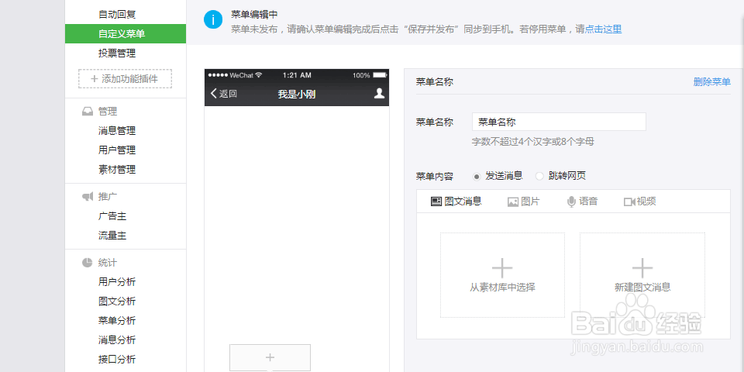744x372 pixels.
Task: Add a menu via the phone preview plus button
Action: coord(270,357)
